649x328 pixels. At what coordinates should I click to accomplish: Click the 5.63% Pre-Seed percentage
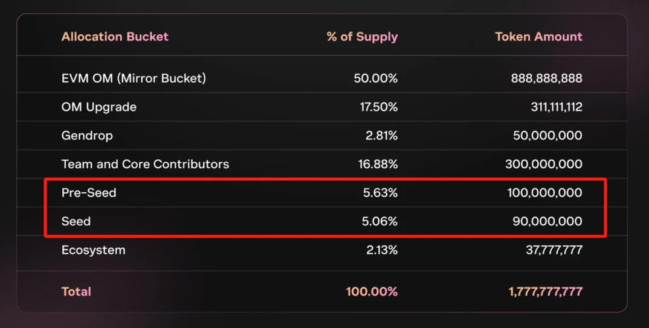pyautogui.click(x=379, y=193)
